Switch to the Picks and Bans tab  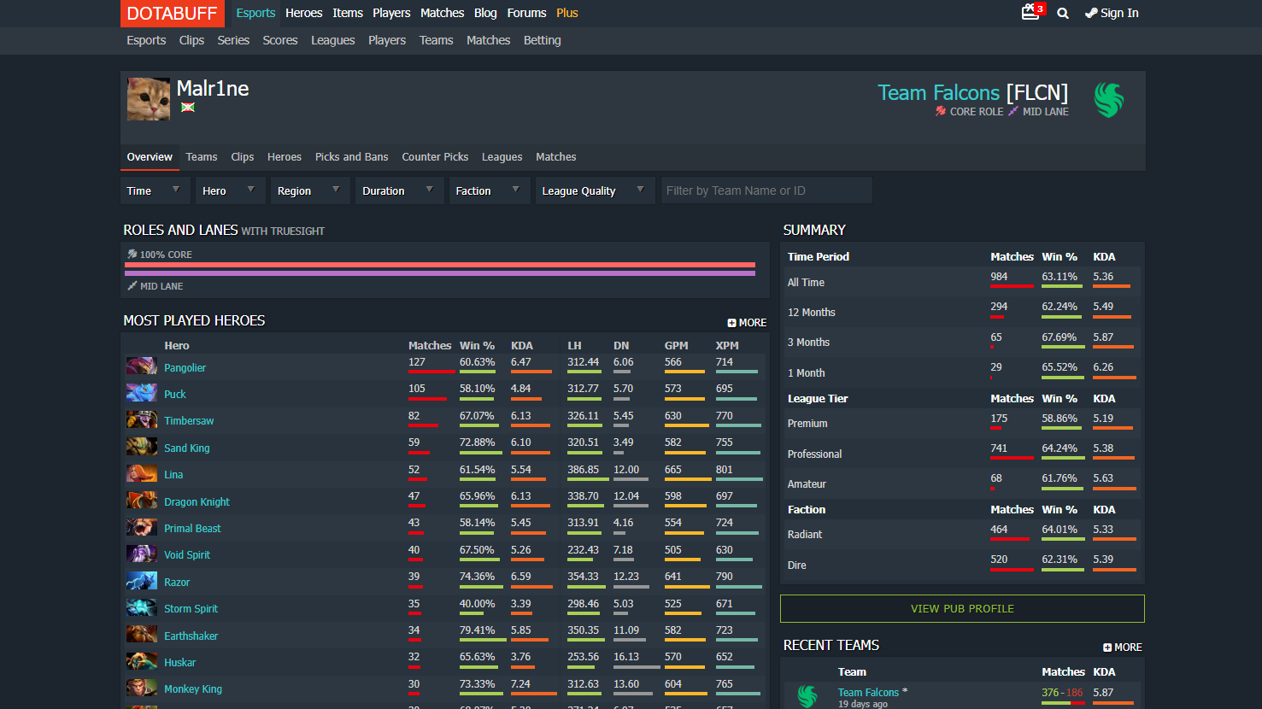tap(351, 157)
